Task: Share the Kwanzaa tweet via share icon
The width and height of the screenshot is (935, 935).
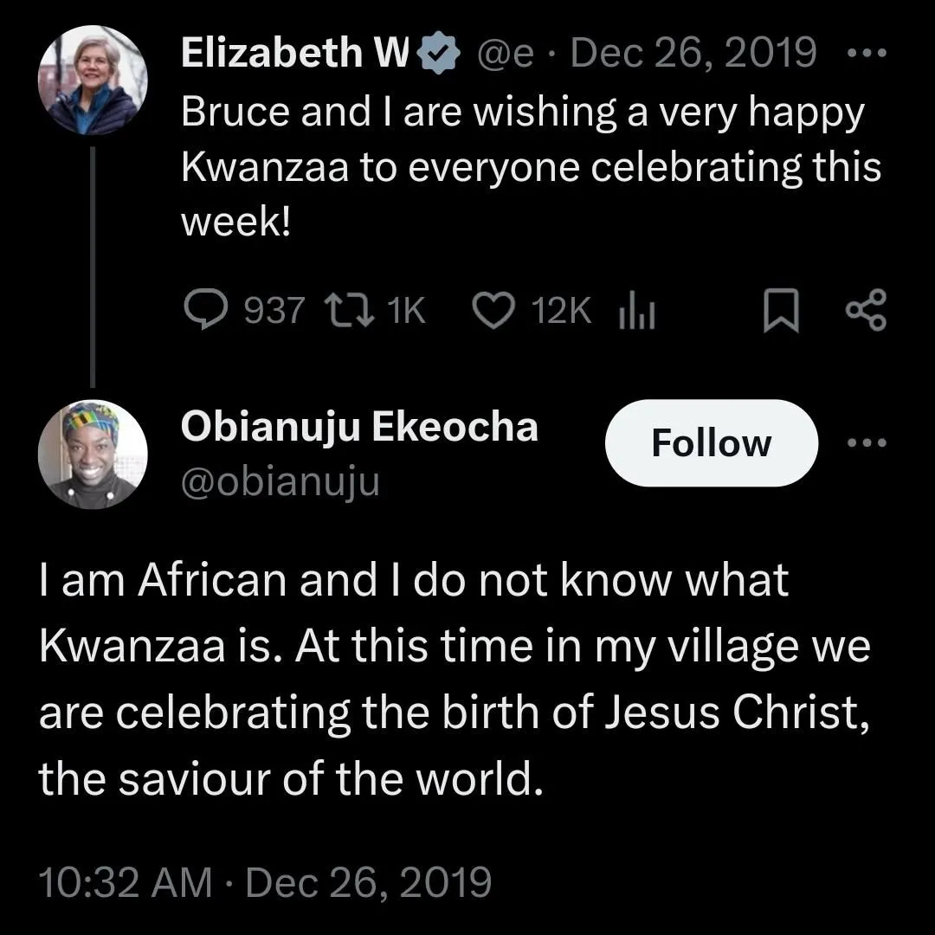Action: pyautogui.click(x=865, y=311)
